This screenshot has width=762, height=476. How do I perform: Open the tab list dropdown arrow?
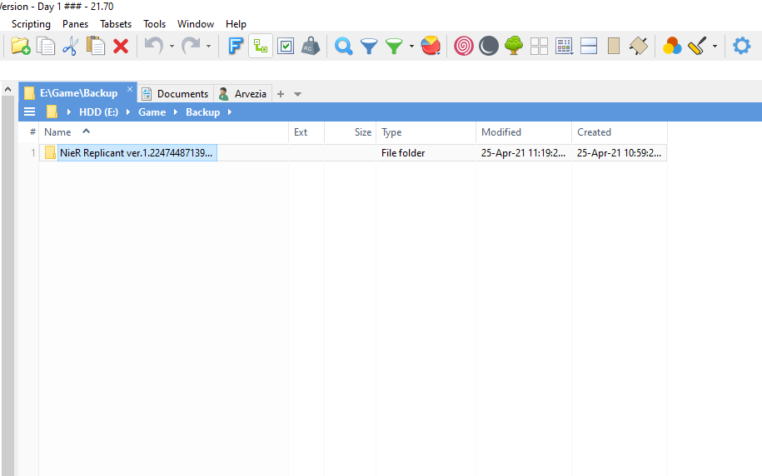(298, 94)
